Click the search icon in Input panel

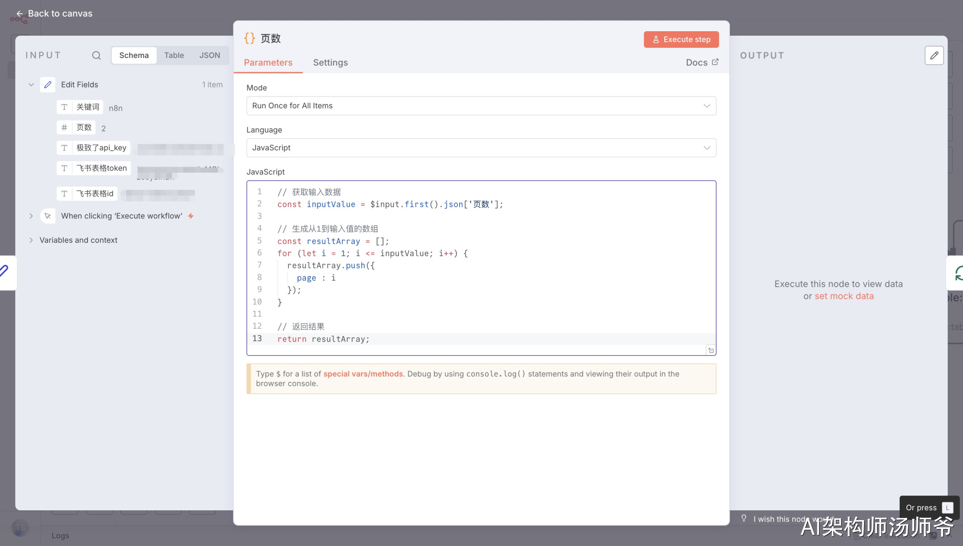point(96,55)
